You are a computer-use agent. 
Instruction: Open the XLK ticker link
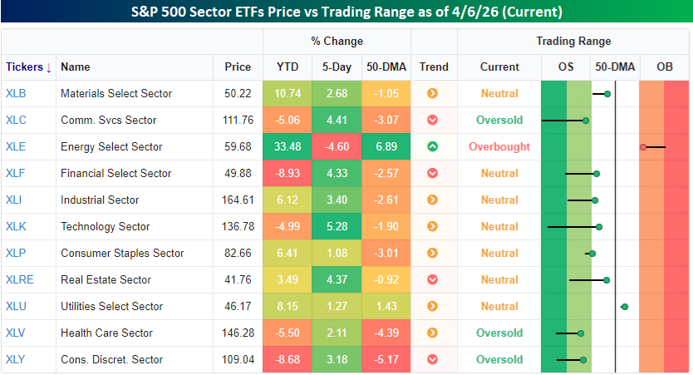(x=16, y=227)
